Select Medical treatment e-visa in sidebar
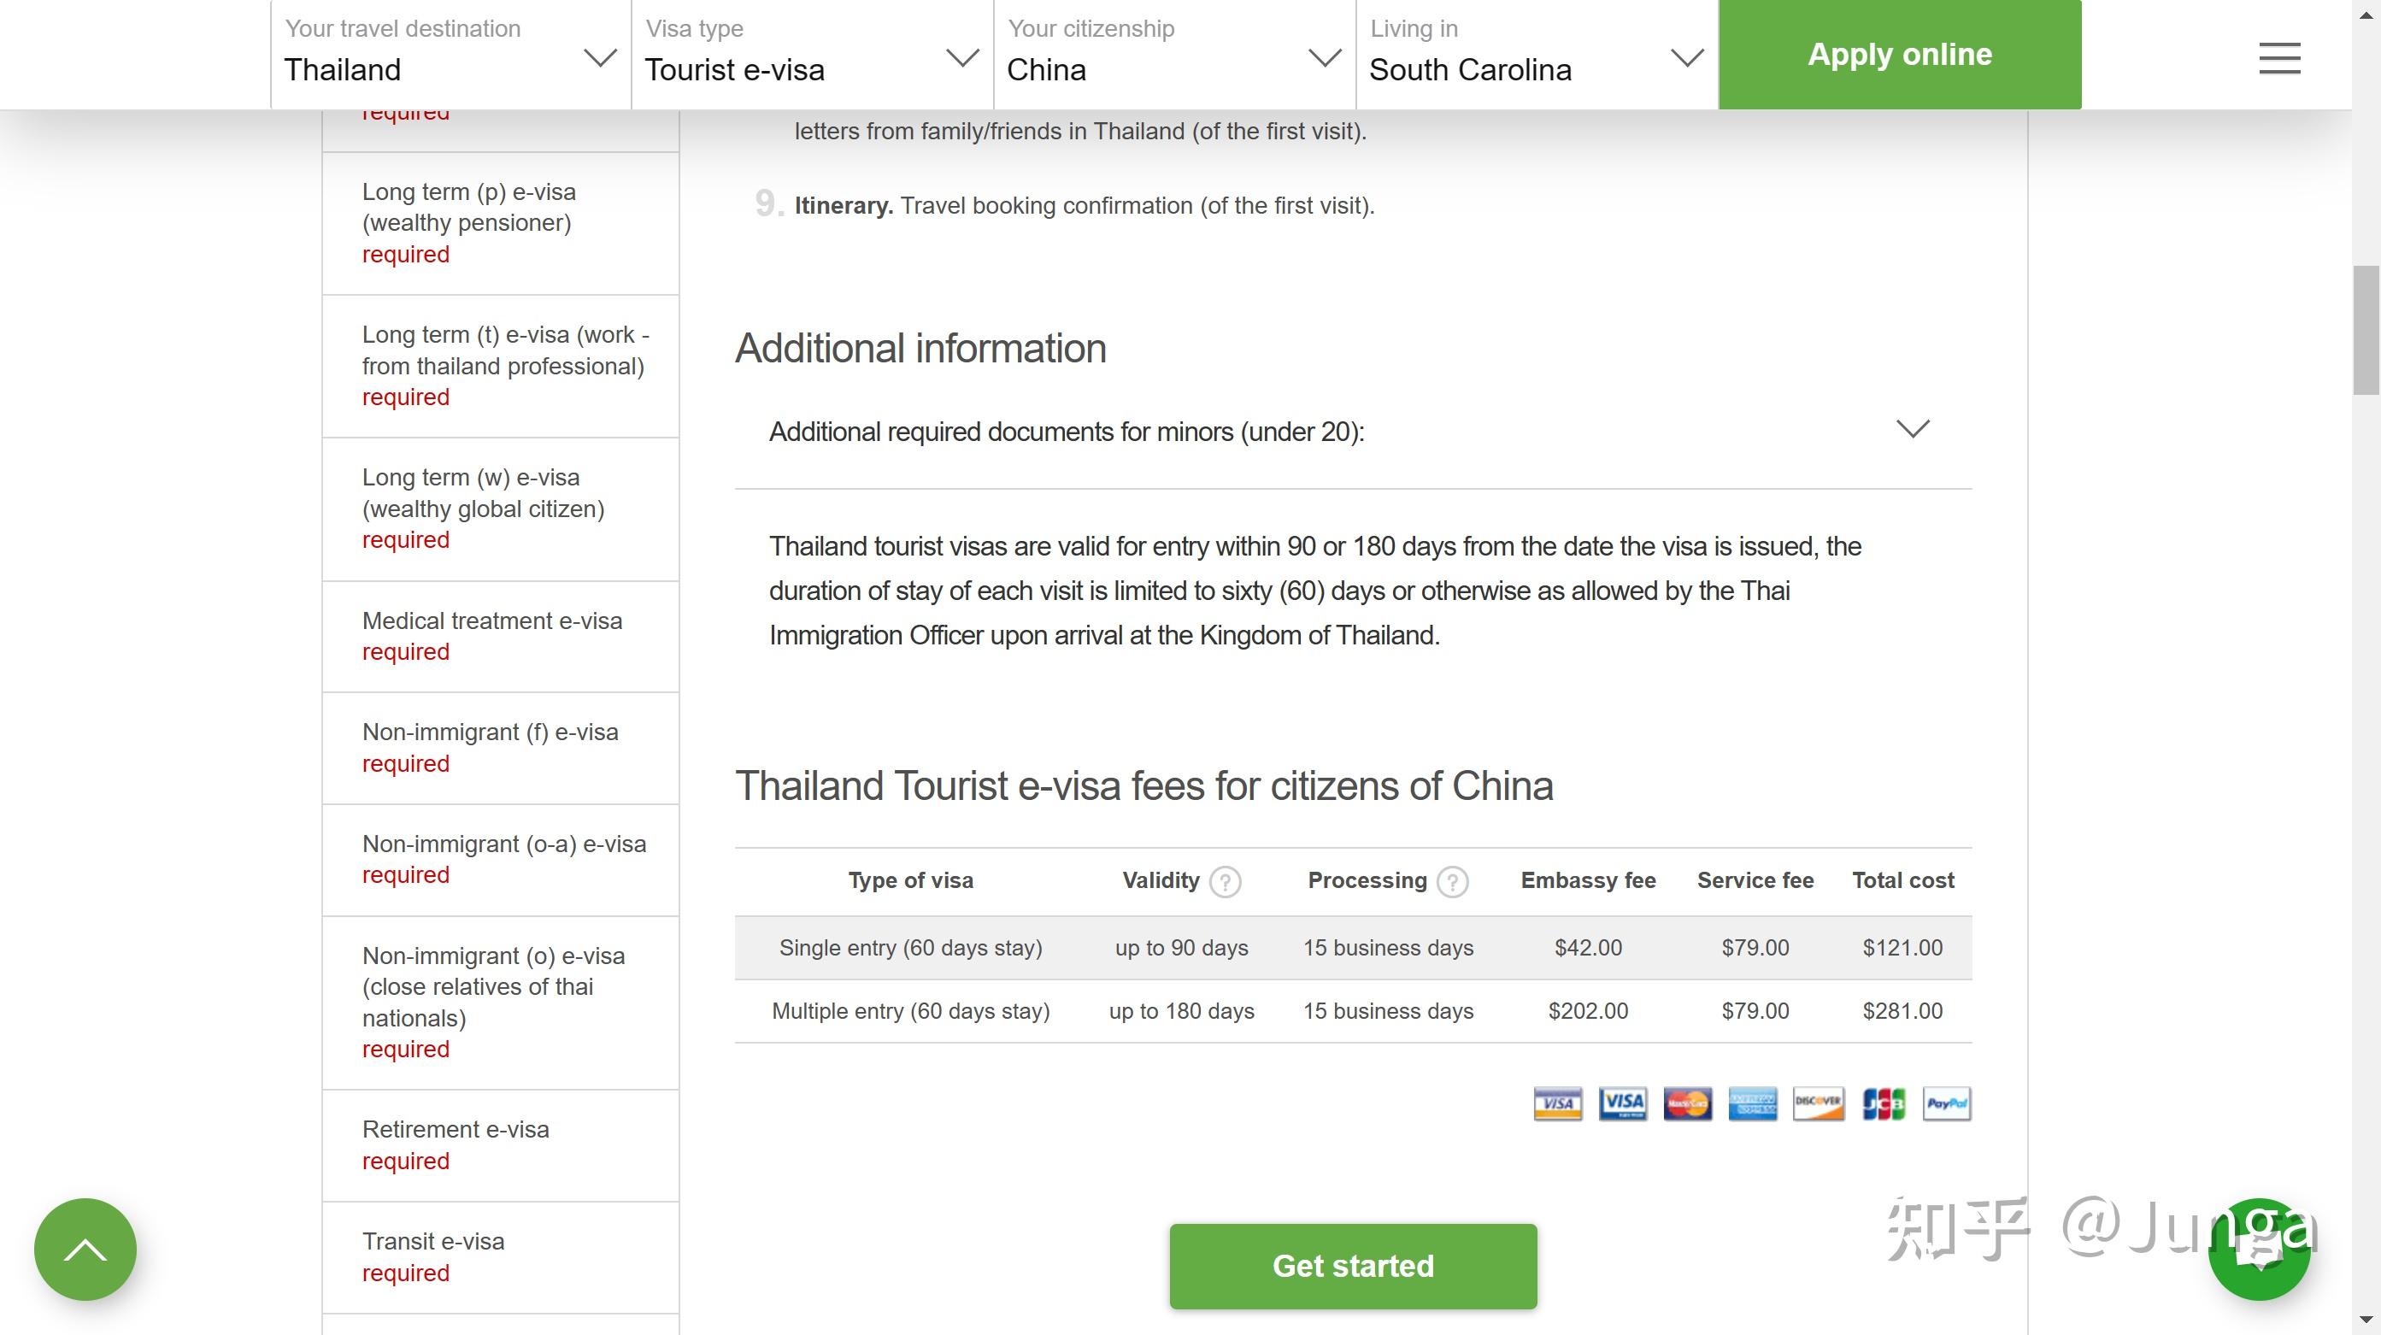 pos(500,636)
